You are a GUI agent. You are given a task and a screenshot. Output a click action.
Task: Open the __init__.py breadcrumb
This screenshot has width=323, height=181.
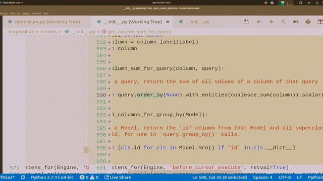(83, 32)
